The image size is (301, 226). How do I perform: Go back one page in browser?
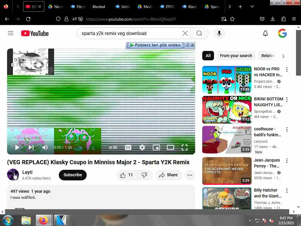coord(7,19)
